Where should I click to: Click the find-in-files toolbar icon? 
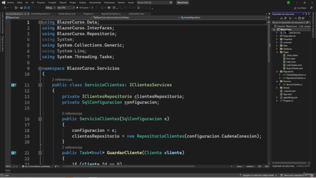point(109,8)
